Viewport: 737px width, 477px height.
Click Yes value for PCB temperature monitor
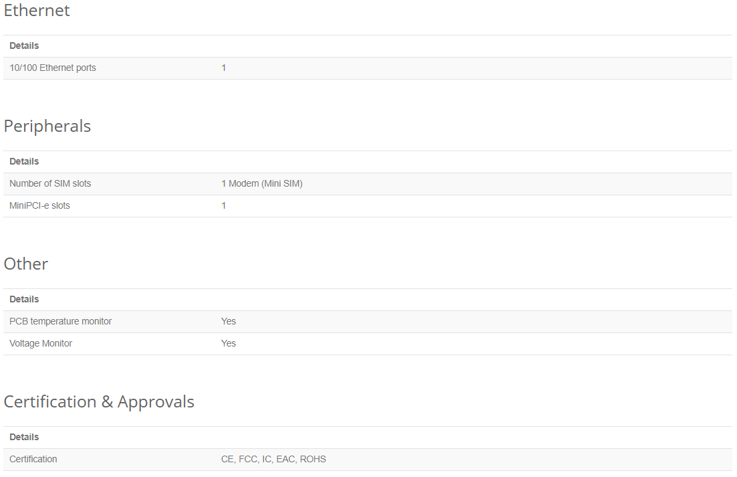pos(229,321)
